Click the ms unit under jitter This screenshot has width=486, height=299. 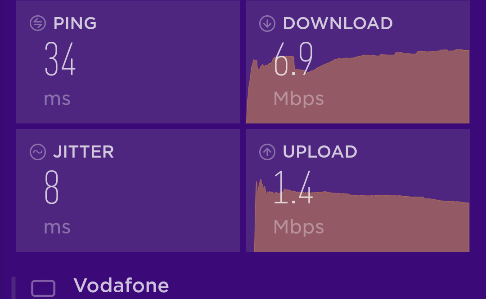[57, 227]
